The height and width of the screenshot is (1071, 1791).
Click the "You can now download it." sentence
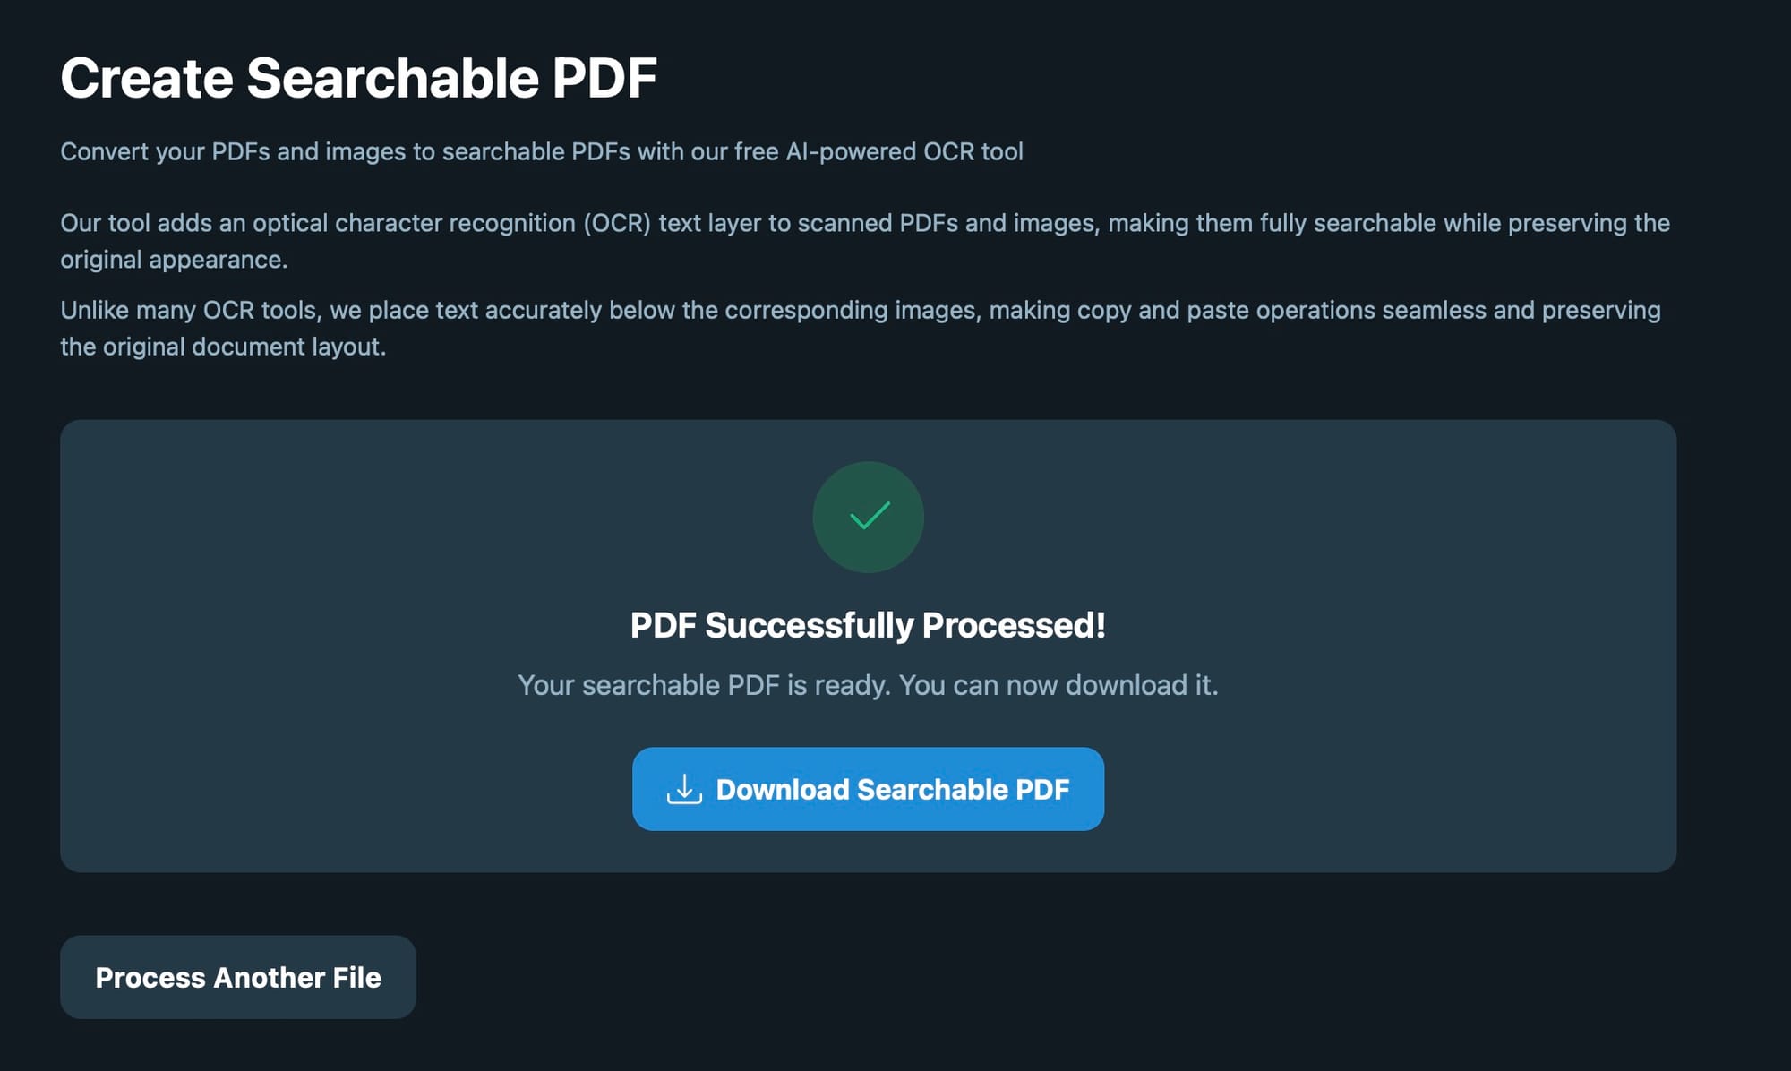pos(1058,685)
